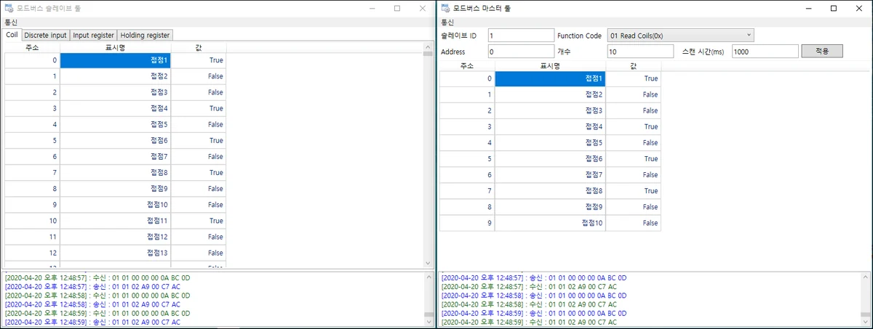Select 접점8 row in slave tool
This screenshot has height=329, width=873.
pyautogui.click(x=116, y=173)
